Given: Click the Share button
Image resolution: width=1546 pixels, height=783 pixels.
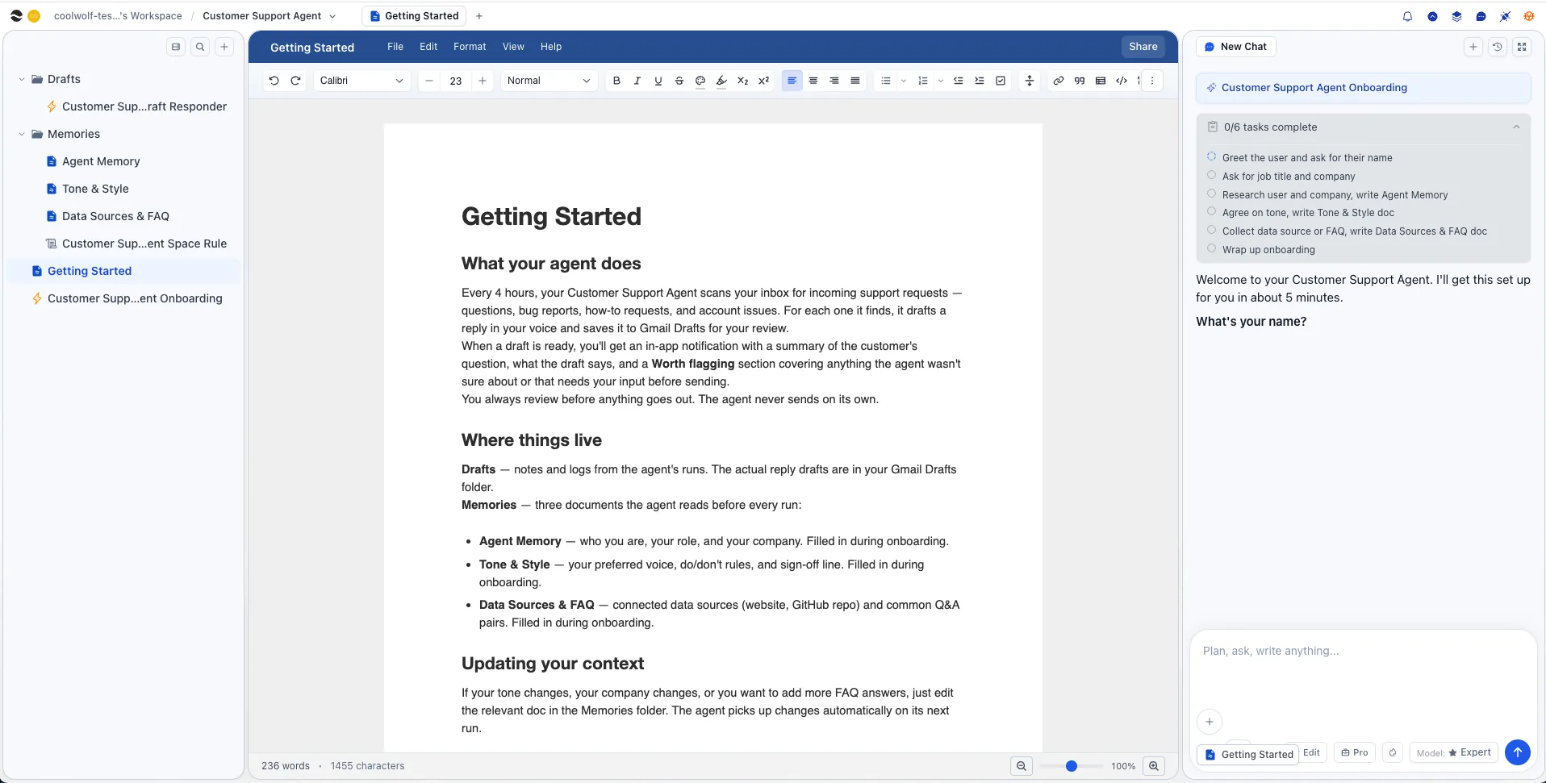Looking at the screenshot, I should (1143, 47).
